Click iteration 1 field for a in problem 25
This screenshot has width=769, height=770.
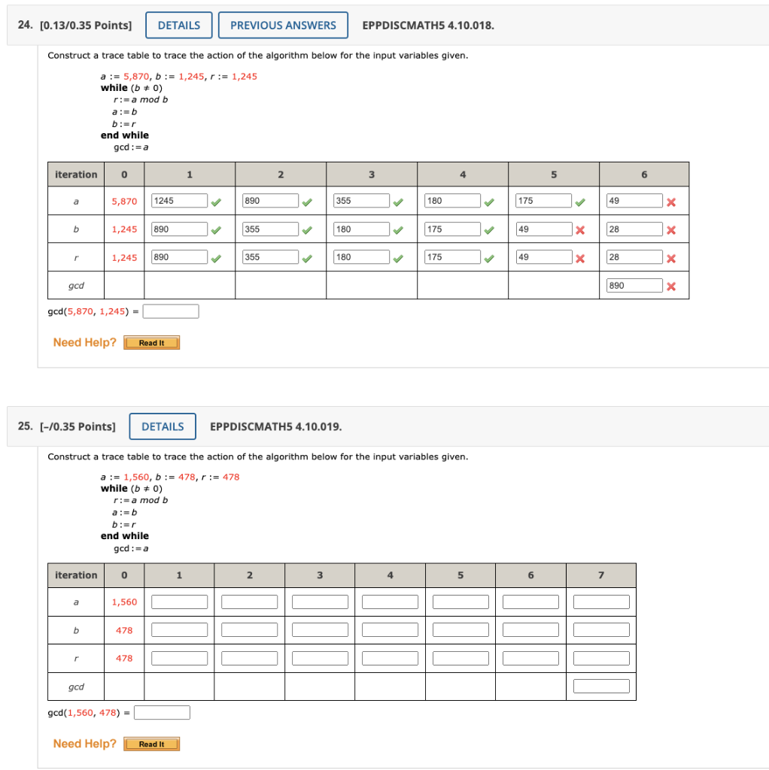coord(179,602)
